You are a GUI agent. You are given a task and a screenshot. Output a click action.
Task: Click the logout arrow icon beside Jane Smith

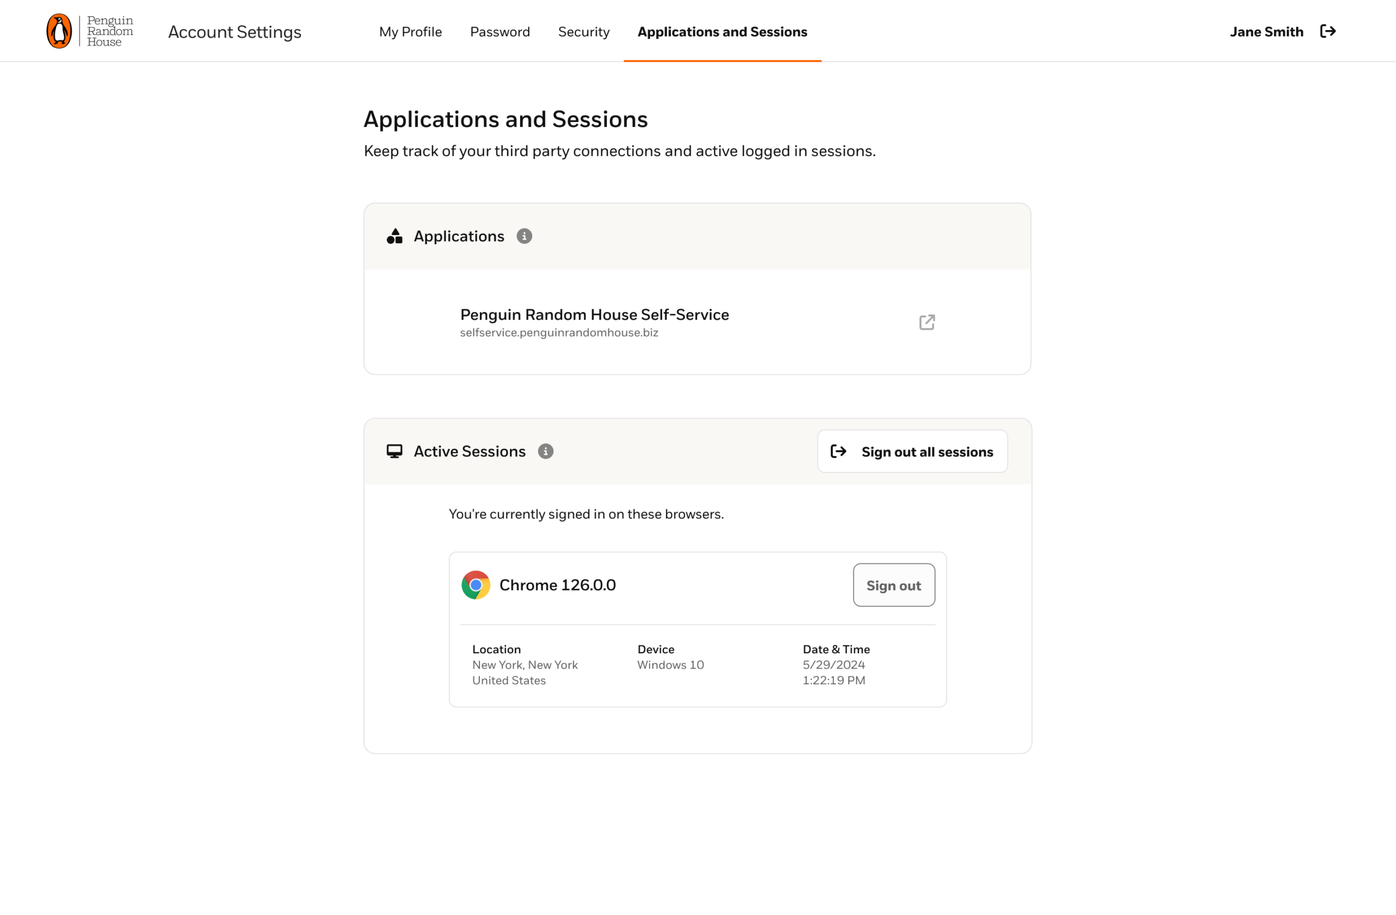coord(1327,31)
